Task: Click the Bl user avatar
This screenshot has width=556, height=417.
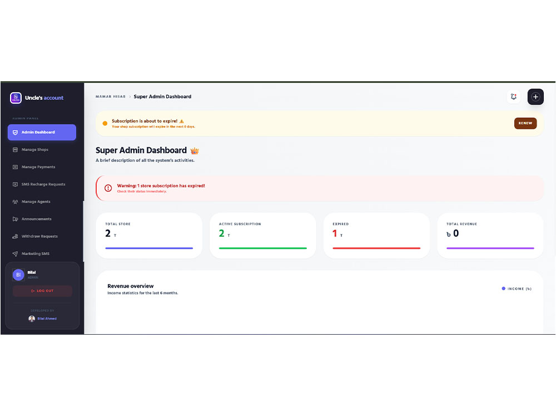Action: coord(18,275)
